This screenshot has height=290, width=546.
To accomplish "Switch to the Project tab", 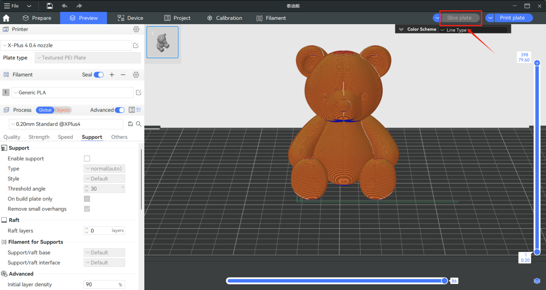I will [178, 18].
